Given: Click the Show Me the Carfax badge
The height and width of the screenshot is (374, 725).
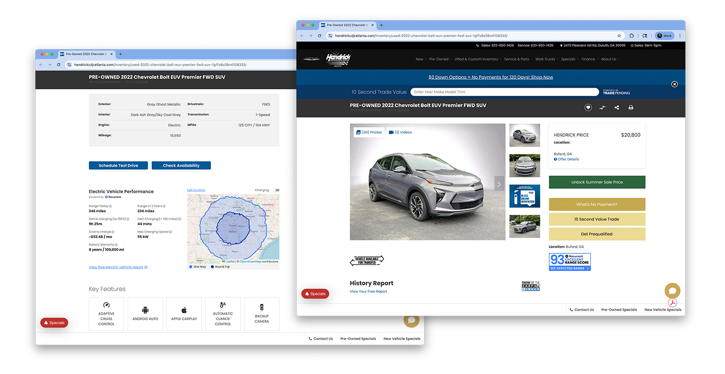Looking at the screenshot, I should click(x=530, y=286).
